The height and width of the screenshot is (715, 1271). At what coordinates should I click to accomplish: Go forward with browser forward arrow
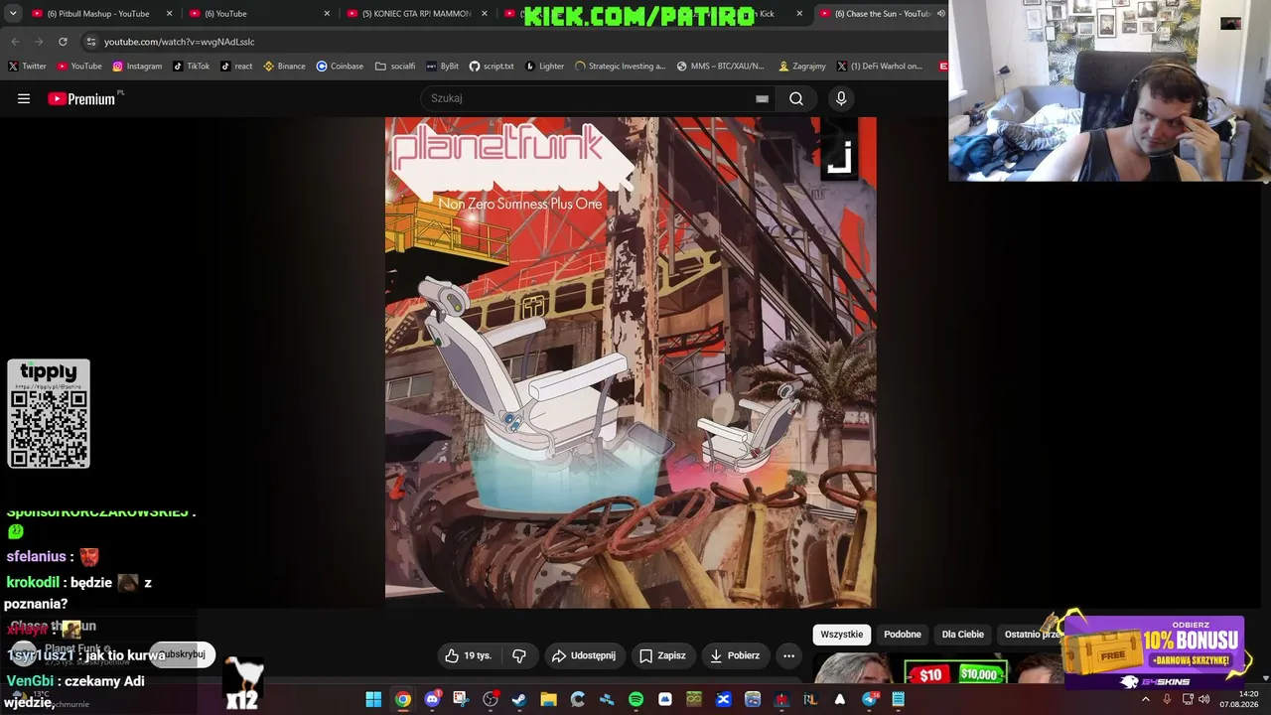click(x=39, y=42)
